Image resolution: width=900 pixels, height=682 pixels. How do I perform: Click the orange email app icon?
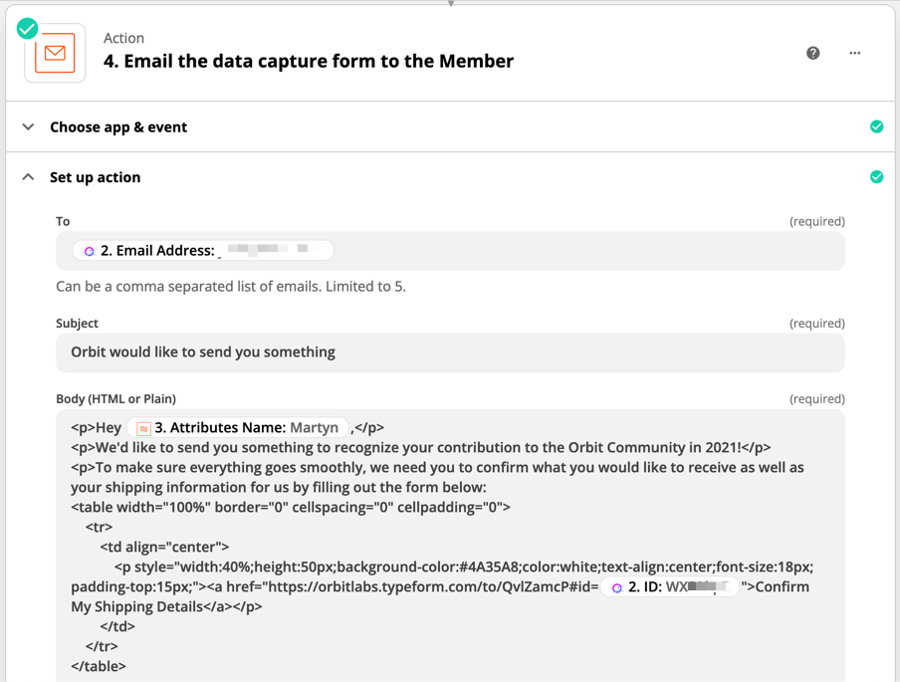tap(55, 53)
